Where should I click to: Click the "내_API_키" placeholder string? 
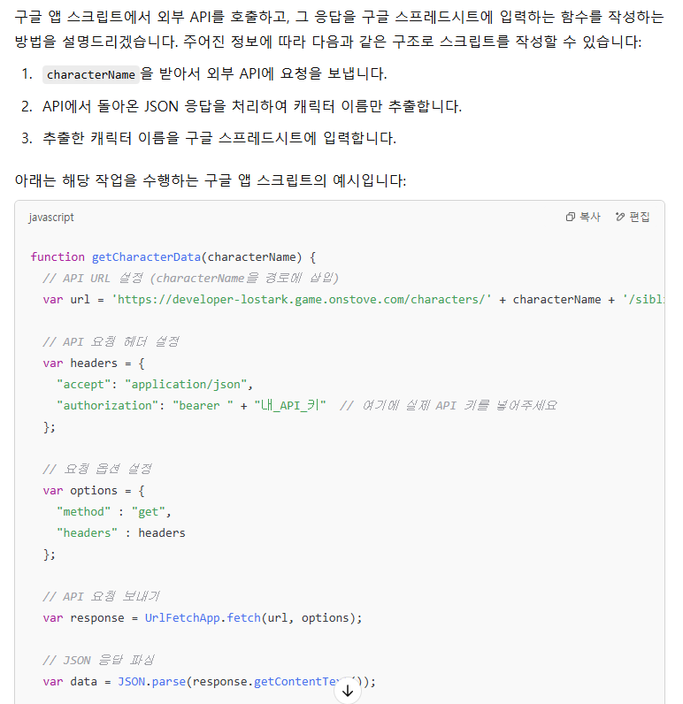(x=290, y=405)
